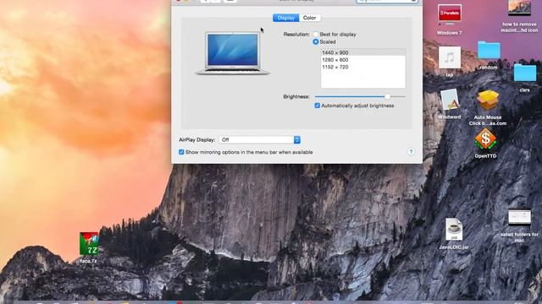Click the MacBook display preview image
This screenshot has height=304, width=542.
233,52
